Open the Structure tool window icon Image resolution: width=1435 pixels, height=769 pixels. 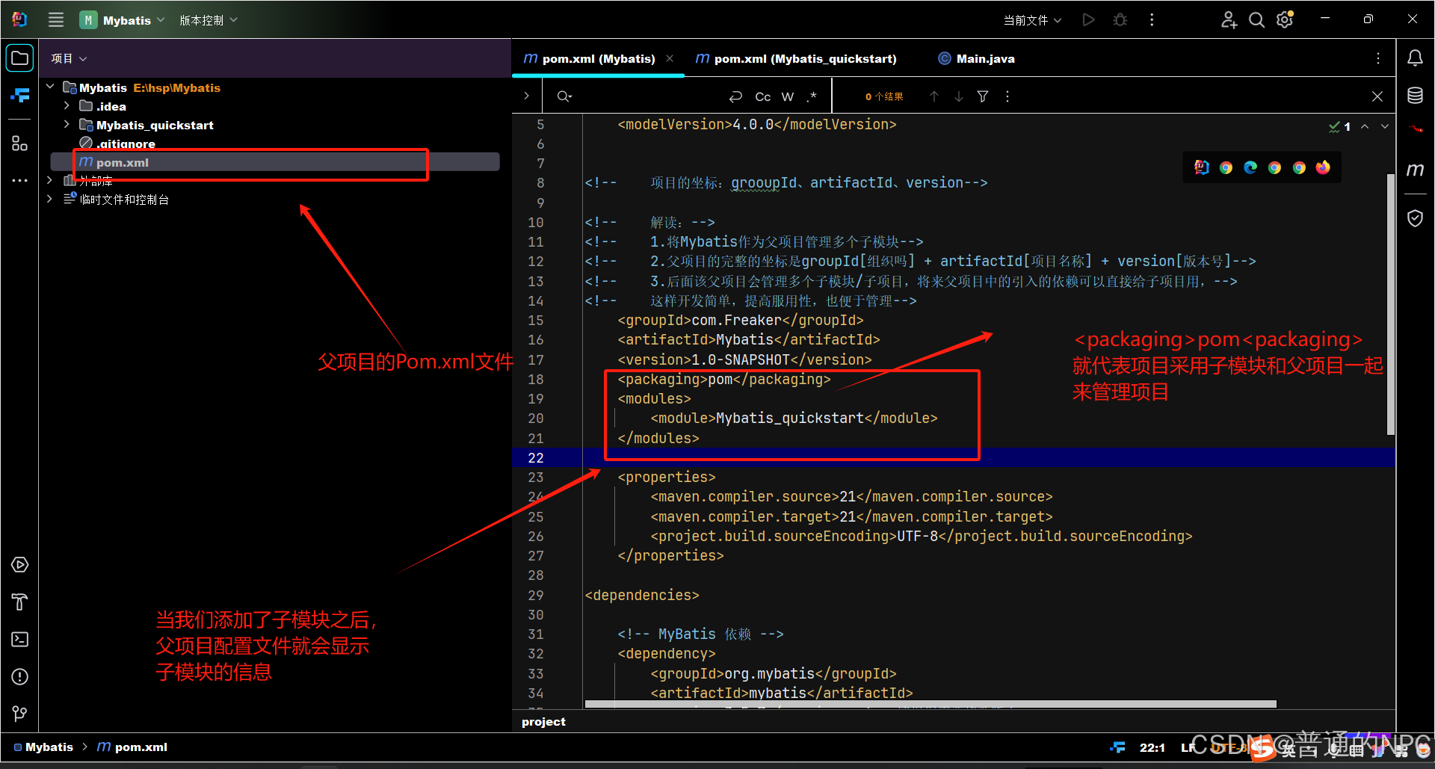20,143
